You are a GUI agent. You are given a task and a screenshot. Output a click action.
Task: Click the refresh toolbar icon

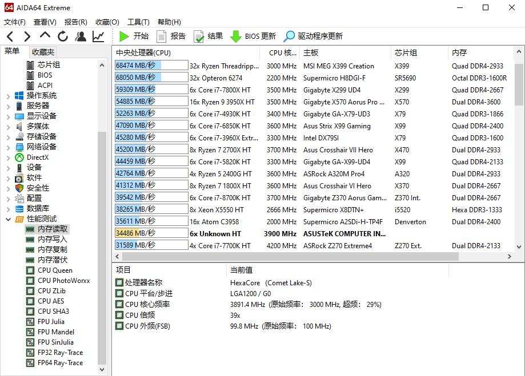(63, 36)
